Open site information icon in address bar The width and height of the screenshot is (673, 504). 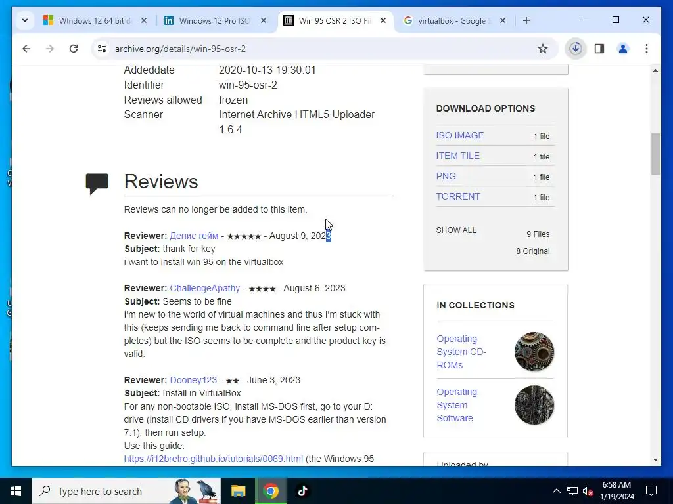(102, 49)
